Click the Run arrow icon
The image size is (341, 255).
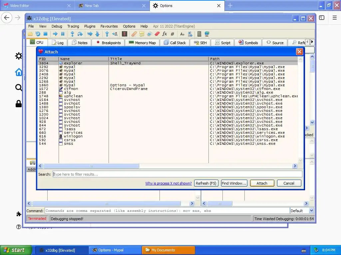click(55, 34)
